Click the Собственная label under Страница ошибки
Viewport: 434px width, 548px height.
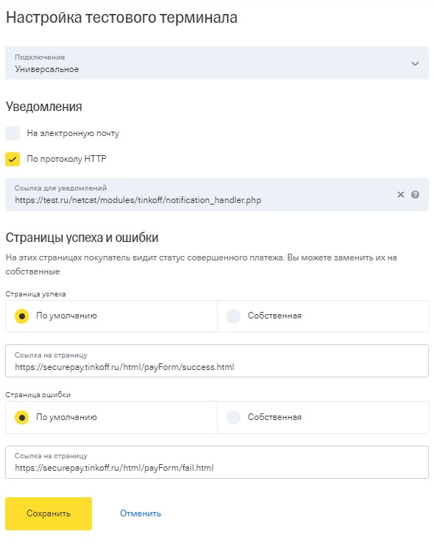pyautogui.click(x=274, y=417)
